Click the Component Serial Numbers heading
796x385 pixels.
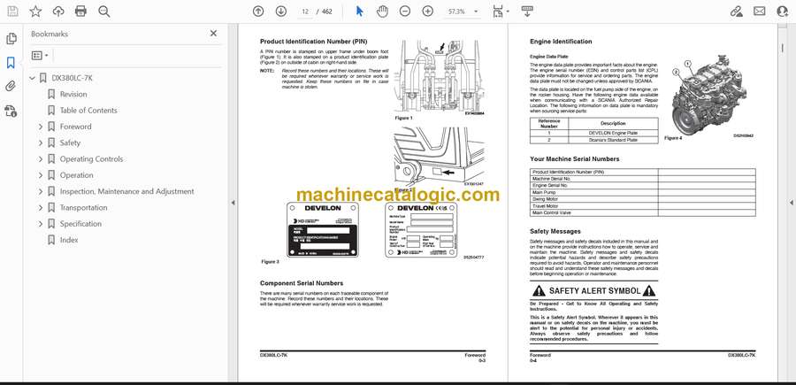pos(302,283)
